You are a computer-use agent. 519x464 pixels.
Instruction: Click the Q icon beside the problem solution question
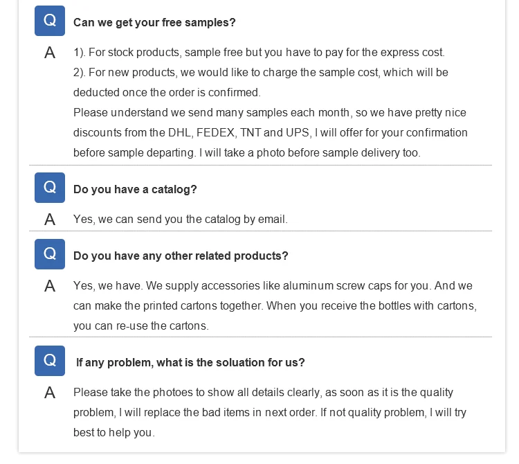(50, 361)
